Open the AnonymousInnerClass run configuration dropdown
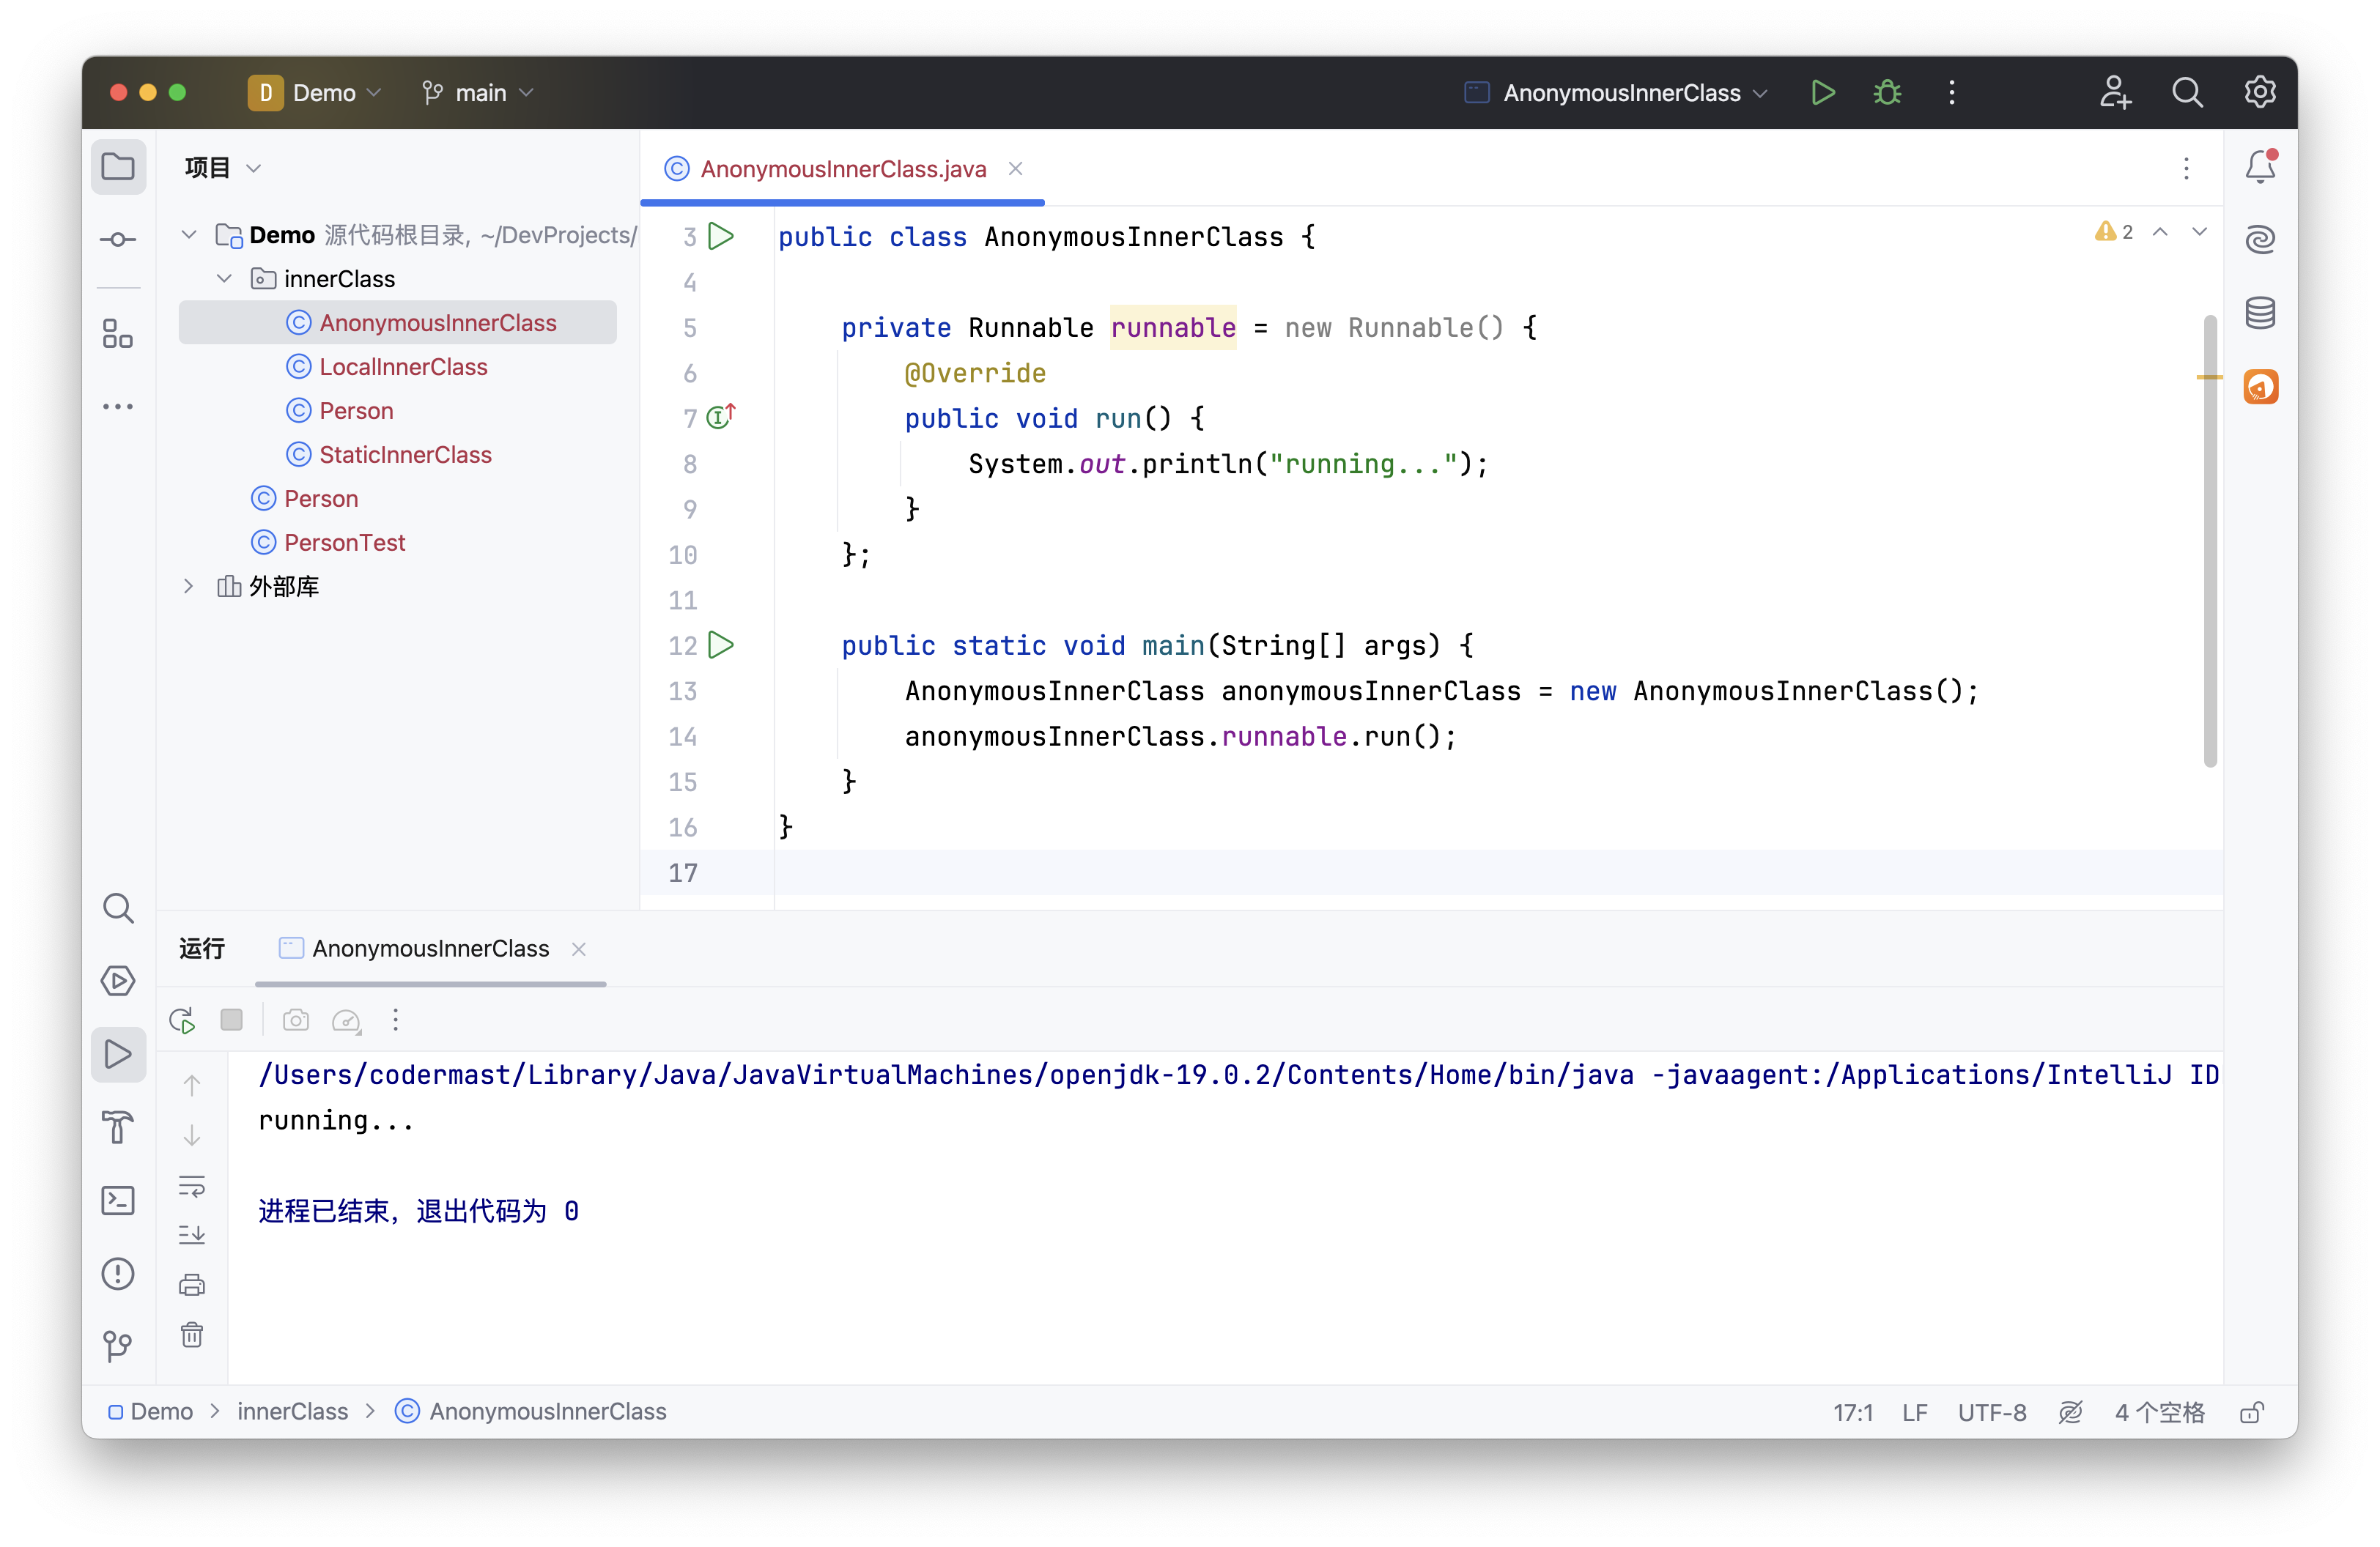The width and height of the screenshot is (2380, 1547). [x=1616, y=93]
